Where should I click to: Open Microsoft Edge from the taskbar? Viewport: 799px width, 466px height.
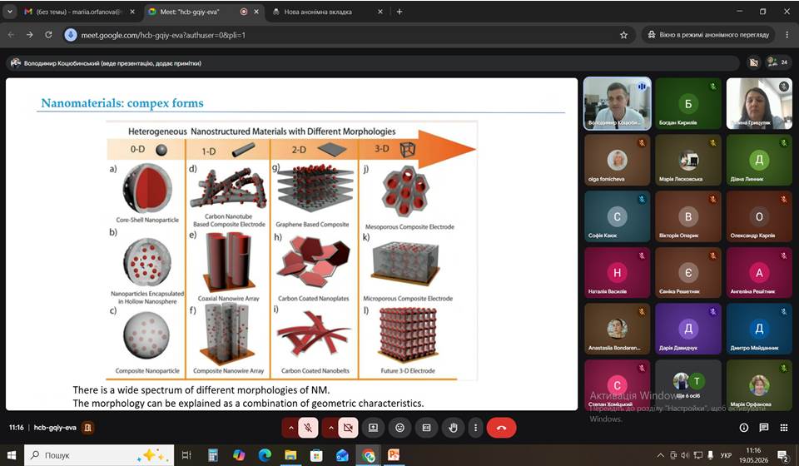tap(265, 455)
